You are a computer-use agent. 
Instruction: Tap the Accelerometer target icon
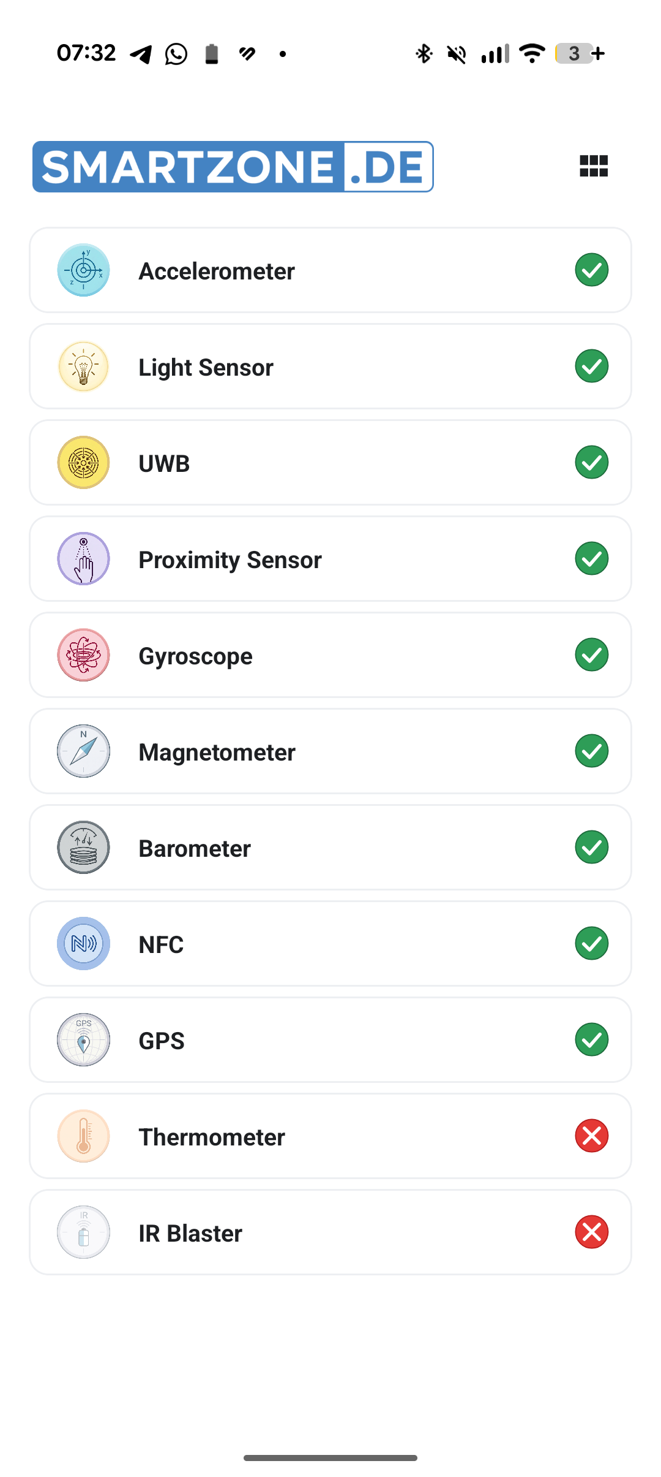click(x=84, y=270)
